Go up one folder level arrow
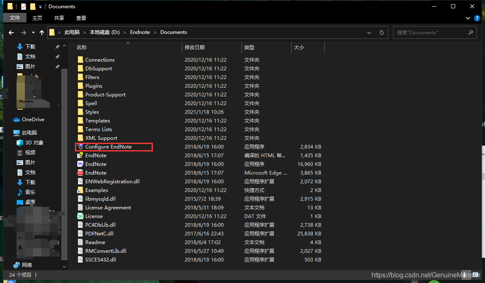 tap(42, 32)
